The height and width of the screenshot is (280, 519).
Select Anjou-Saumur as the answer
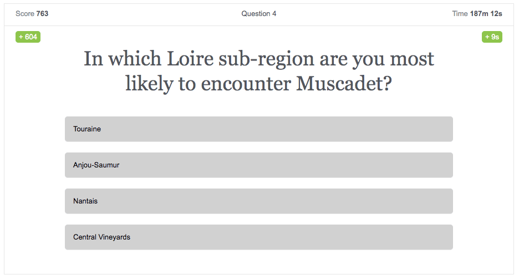pos(258,165)
